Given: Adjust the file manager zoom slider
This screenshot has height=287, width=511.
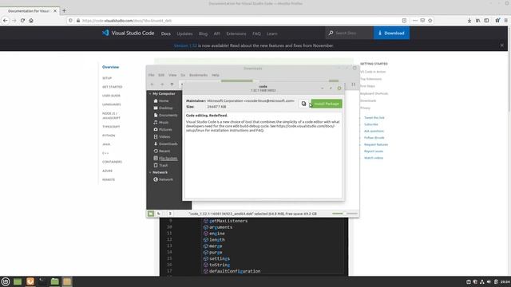Looking at the screenshot, I should pos(344,214).
